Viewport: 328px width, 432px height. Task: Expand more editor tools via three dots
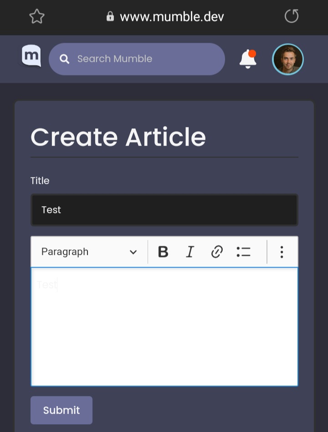282,252
